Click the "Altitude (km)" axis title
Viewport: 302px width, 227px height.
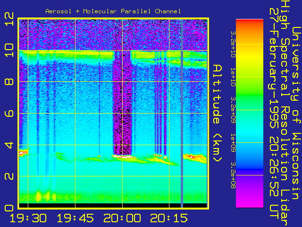[x=218, y=113]
